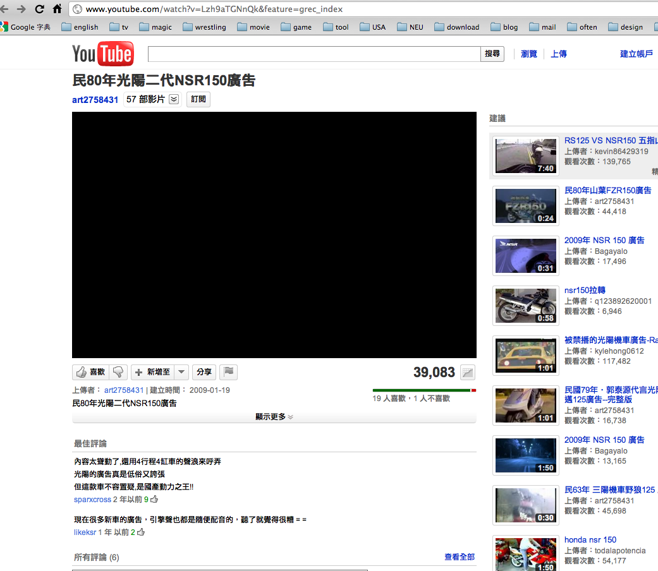658x571 pixels.
Task: Open the 上傳 upload menu item
Action: click(558, 54)
